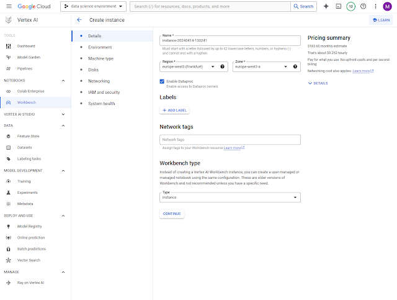Open Learn more link in Pricing summary
397x300 pixels.
[363, 71]
